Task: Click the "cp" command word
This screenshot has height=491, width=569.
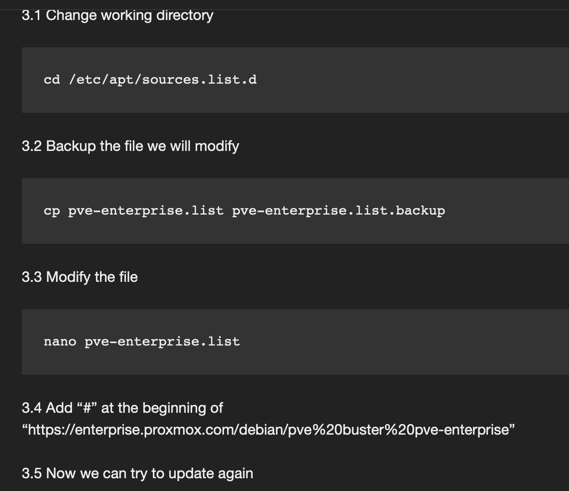Action: pyautogui.click(x=52, y=211)
